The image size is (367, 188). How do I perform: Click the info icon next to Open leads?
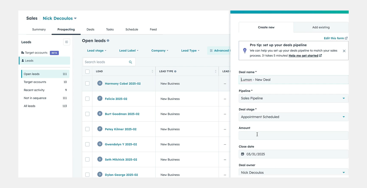pyautogui.click(x=108, y=41)
